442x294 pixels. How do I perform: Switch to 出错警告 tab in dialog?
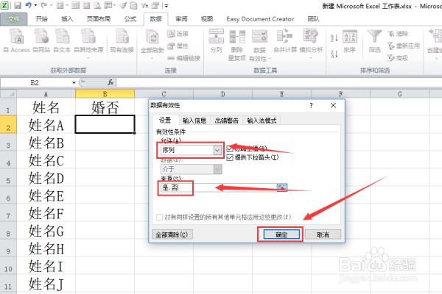click(x=227, y=121)
